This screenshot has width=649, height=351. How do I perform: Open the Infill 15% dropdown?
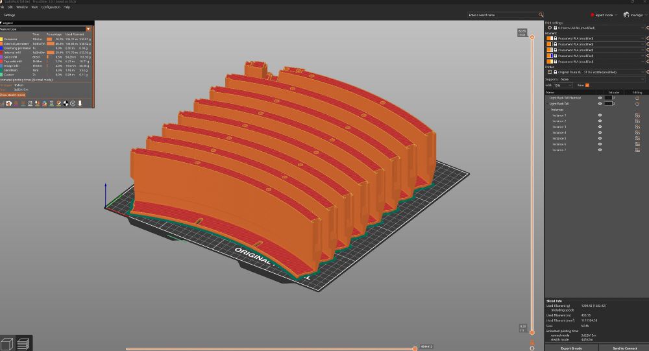coord(563,85)
